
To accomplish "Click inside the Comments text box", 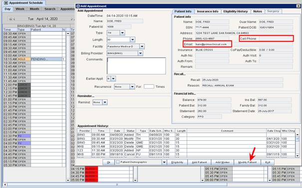I will (x=136, y=66).
